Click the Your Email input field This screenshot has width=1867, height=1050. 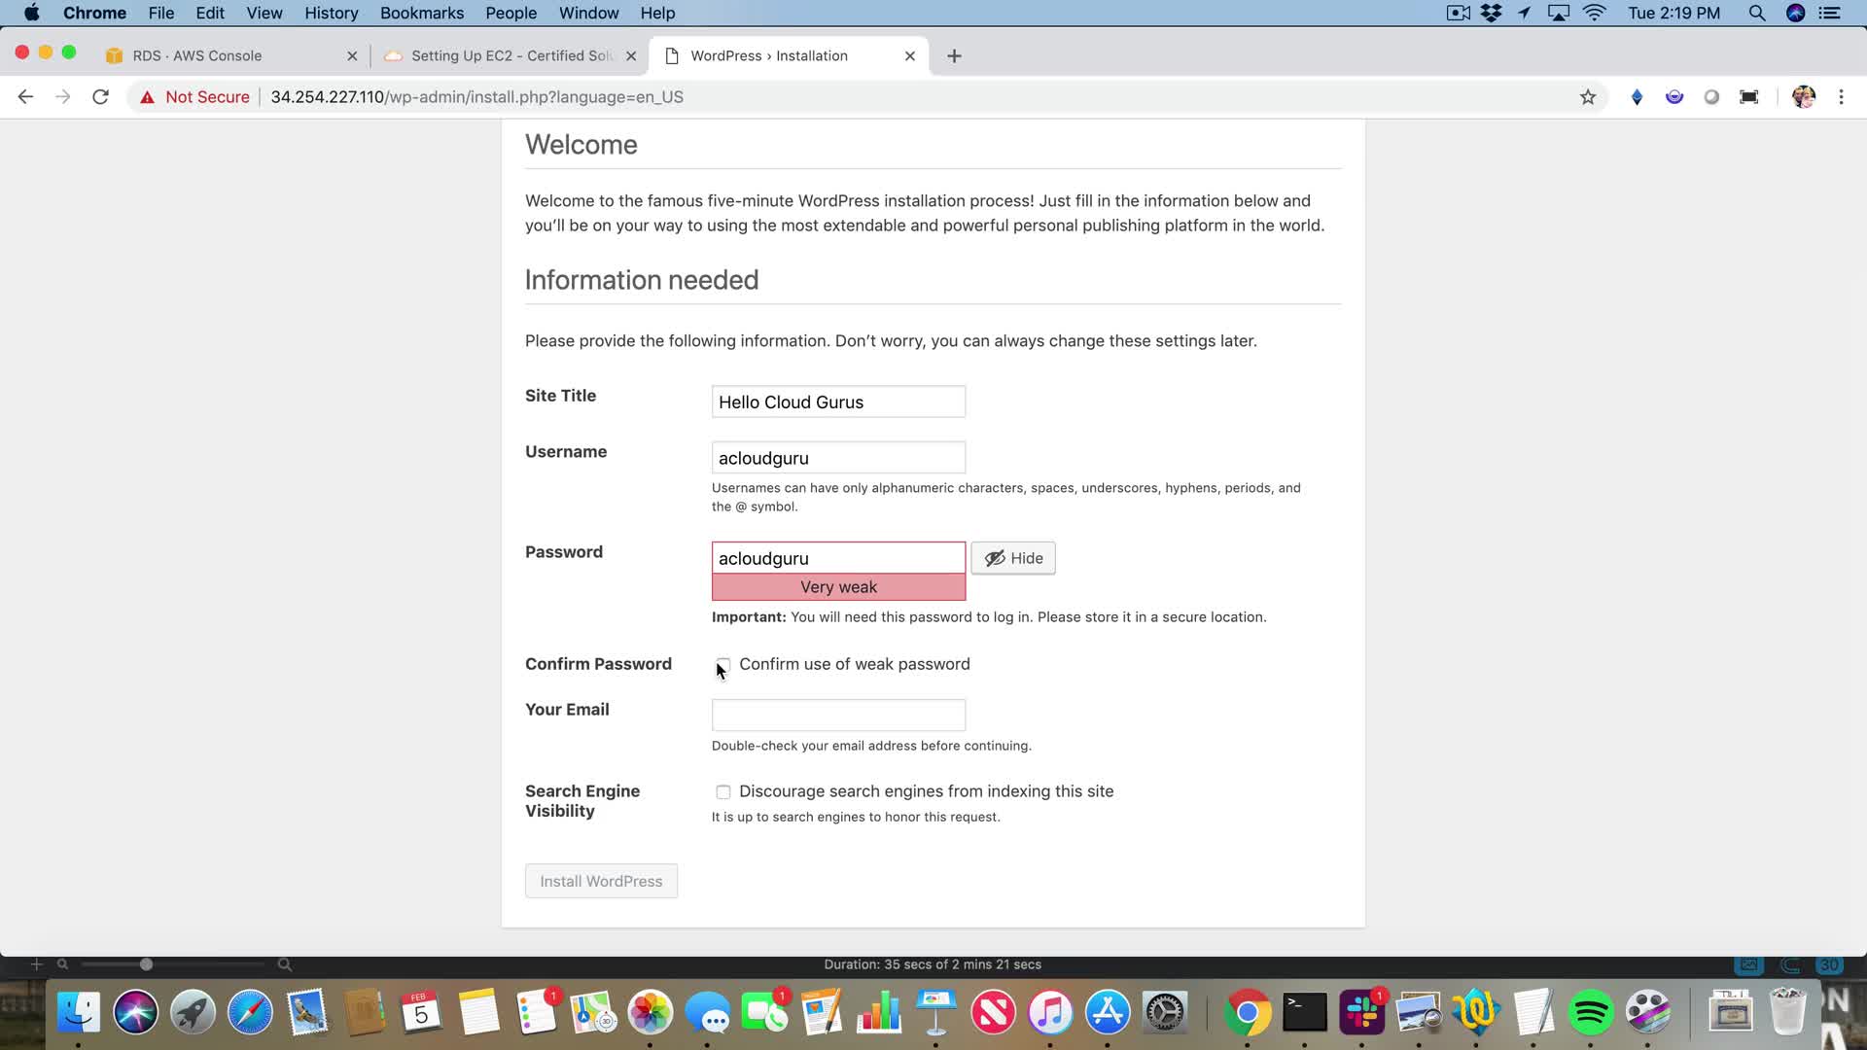click(x=838, y=715)
